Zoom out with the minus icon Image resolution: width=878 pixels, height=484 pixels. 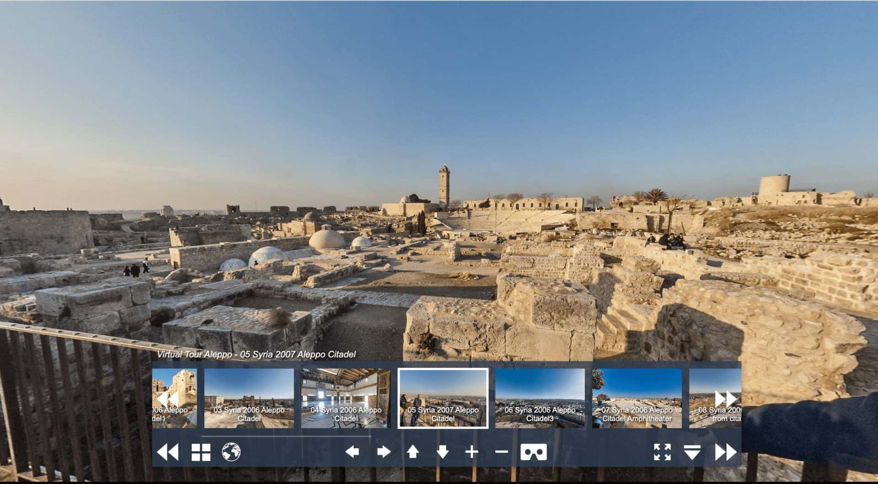coord(501,452)
